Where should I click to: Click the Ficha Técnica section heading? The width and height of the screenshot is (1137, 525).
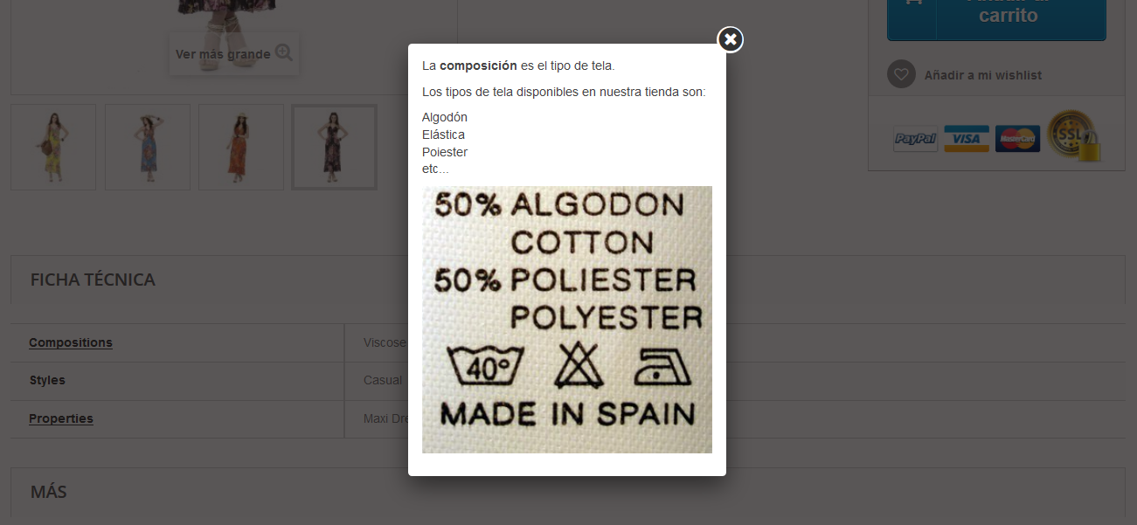click(93, 280)
